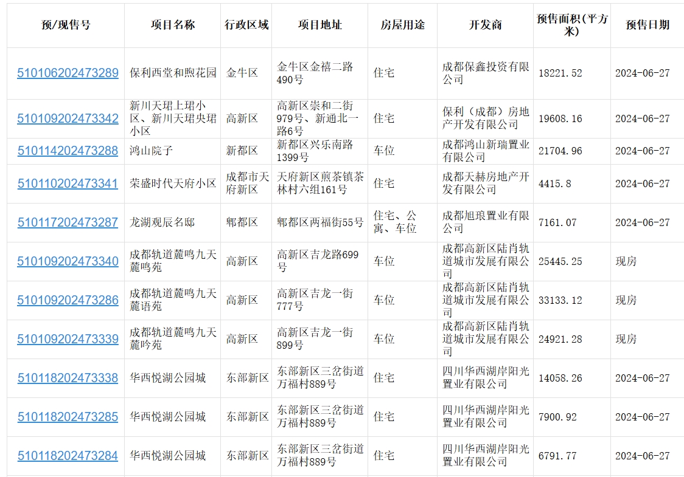Click usage cell 住宅、公寓、车位

tap(395, 222)
